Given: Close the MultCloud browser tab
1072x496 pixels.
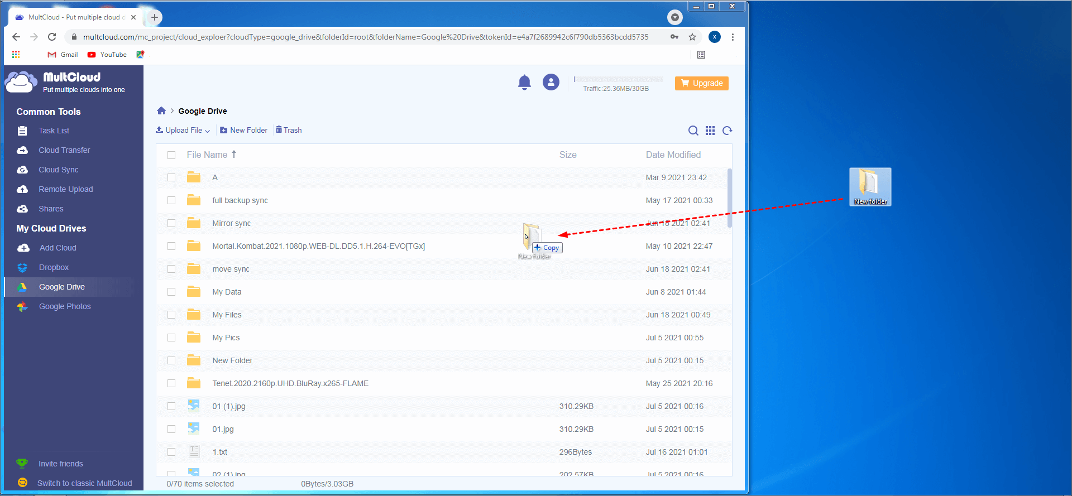Looking at the screenshot, I should (x=133, y=17).
